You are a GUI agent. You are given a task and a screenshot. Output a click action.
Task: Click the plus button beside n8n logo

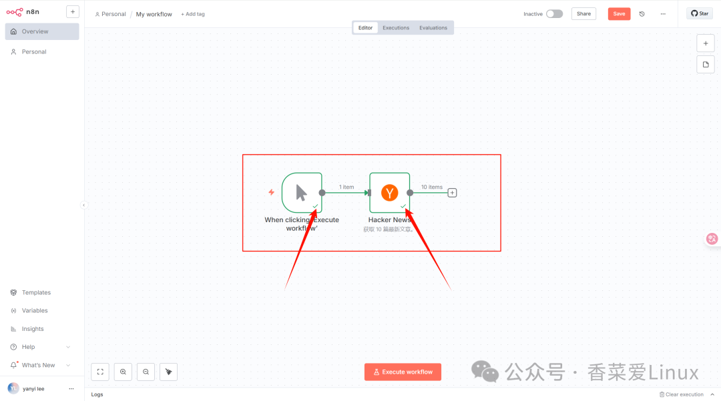73,12
